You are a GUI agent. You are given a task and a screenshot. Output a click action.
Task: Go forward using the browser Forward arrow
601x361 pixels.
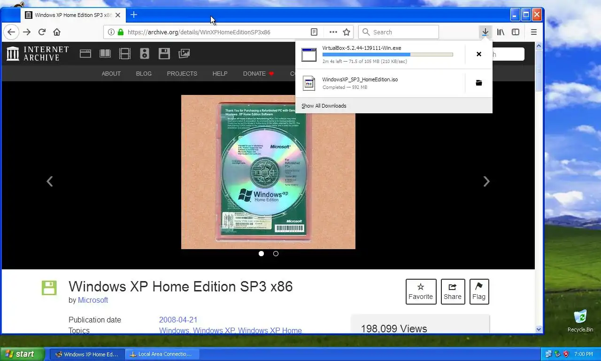click(27, 32)
